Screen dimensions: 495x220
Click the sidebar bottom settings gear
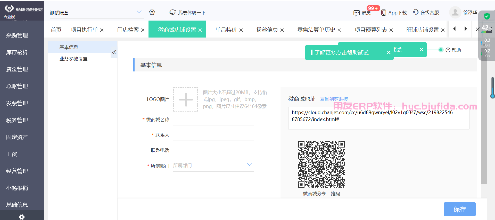[22, 217]
